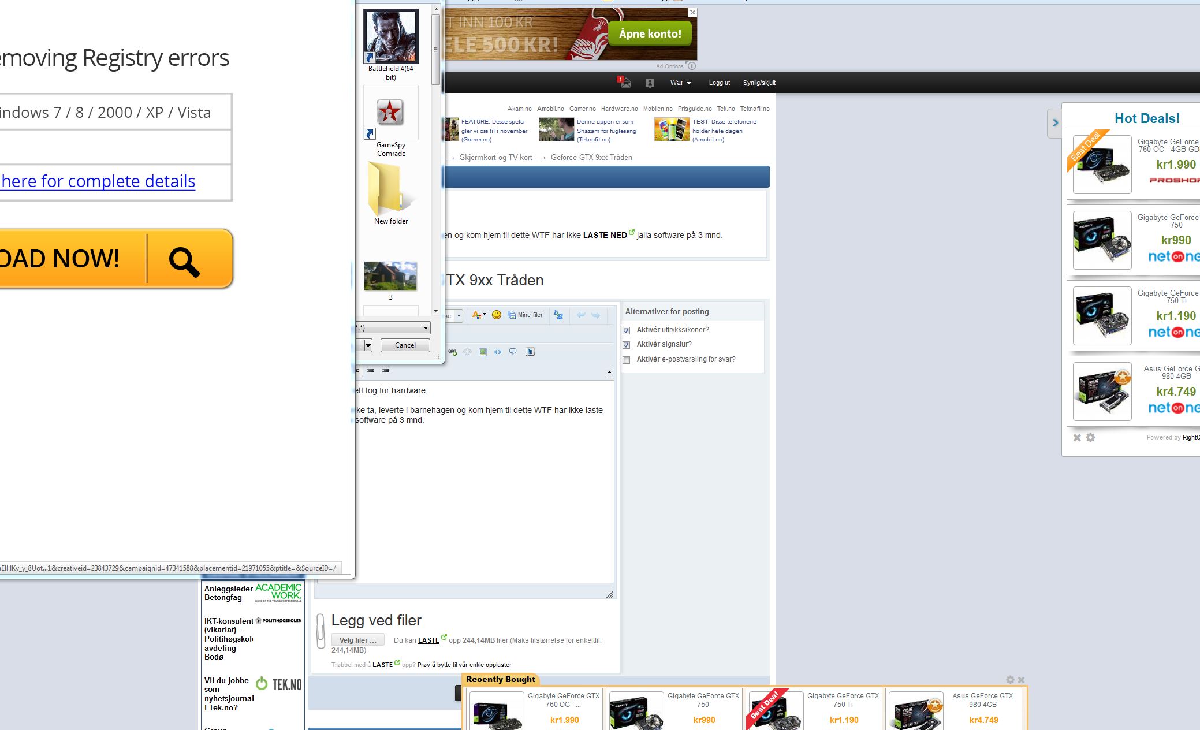This screenshot has height=730, width=1200.
Task: Open the notifications person icon
Action: [x=650, y=83]
